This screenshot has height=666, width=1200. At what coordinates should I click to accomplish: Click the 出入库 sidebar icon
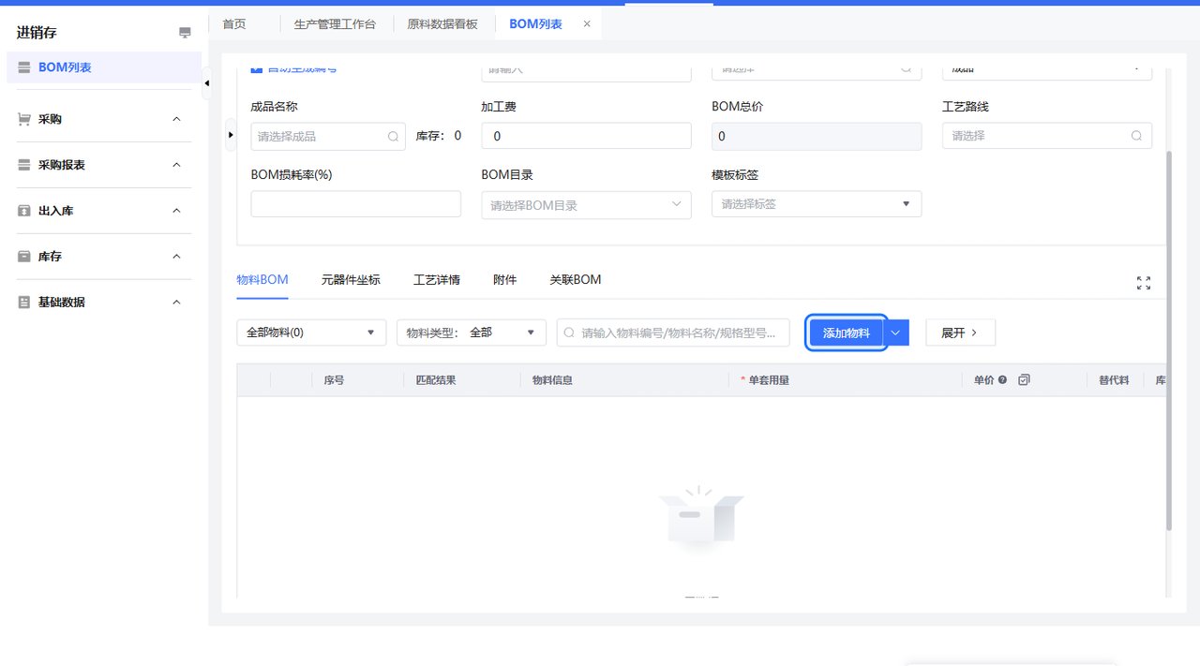click(24, 211)
